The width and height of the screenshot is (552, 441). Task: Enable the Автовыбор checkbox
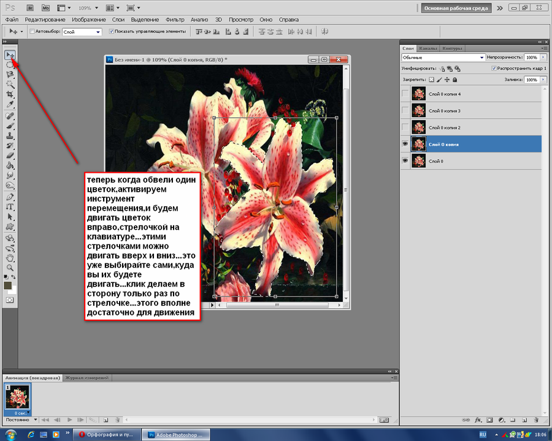coord(32,31)
